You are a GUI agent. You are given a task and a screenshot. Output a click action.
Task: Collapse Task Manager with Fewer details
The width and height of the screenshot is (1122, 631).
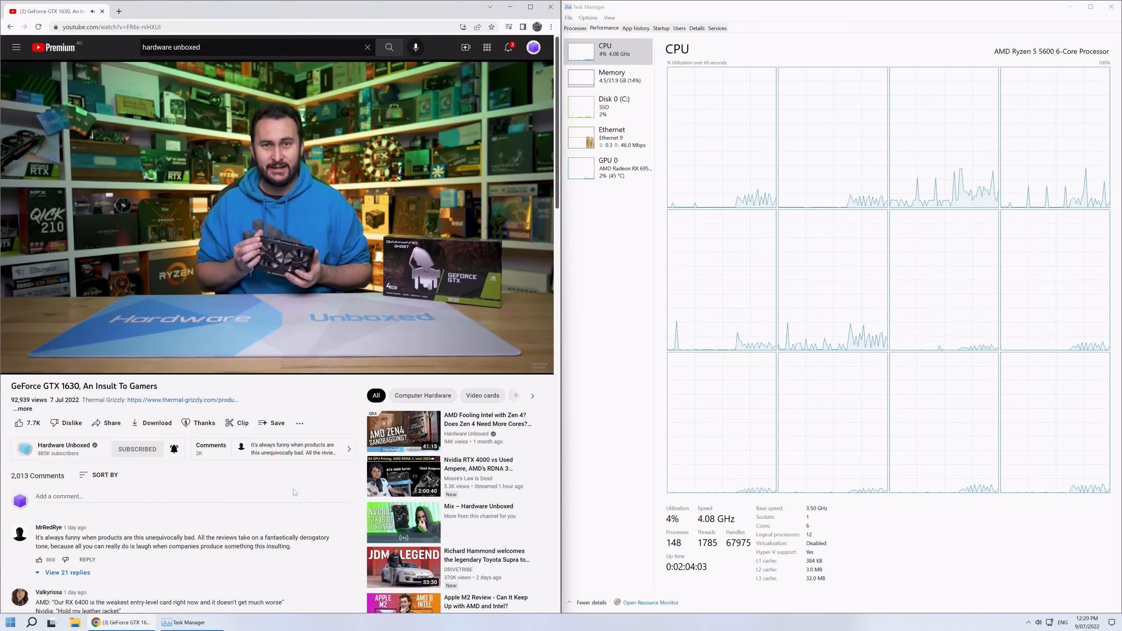587,603
